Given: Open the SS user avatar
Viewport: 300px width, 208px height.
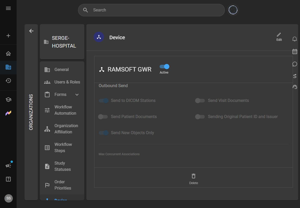Looking at the screenshot, I should pos(9,198).
